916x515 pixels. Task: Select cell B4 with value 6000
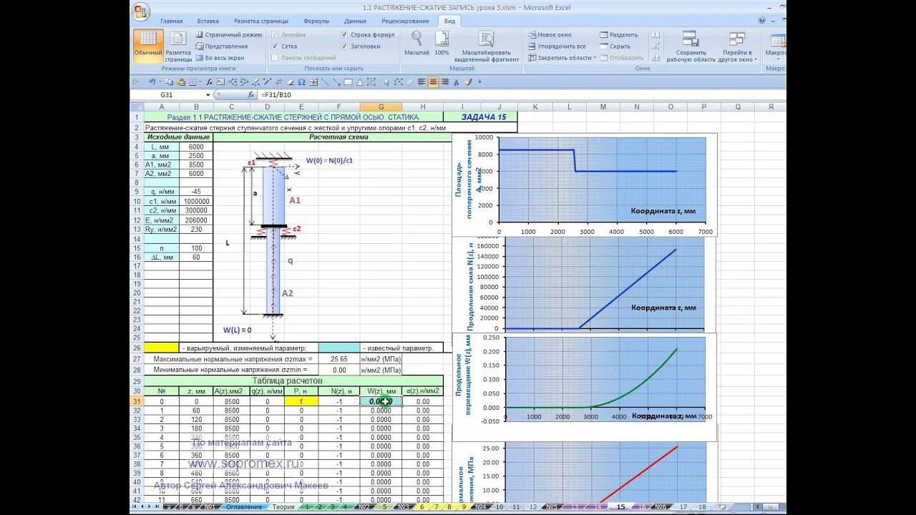click(x=196, y=147)
